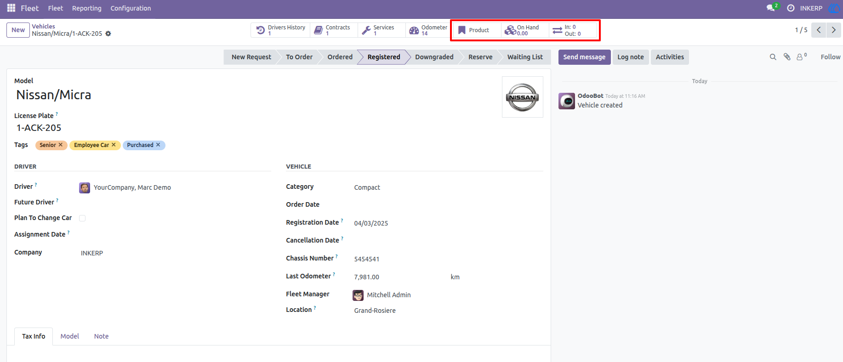Image resolution: width=843 pixels, height=362 pixels.
Task: Click the clock activities icon in navbar
Action: pos(791,8)
